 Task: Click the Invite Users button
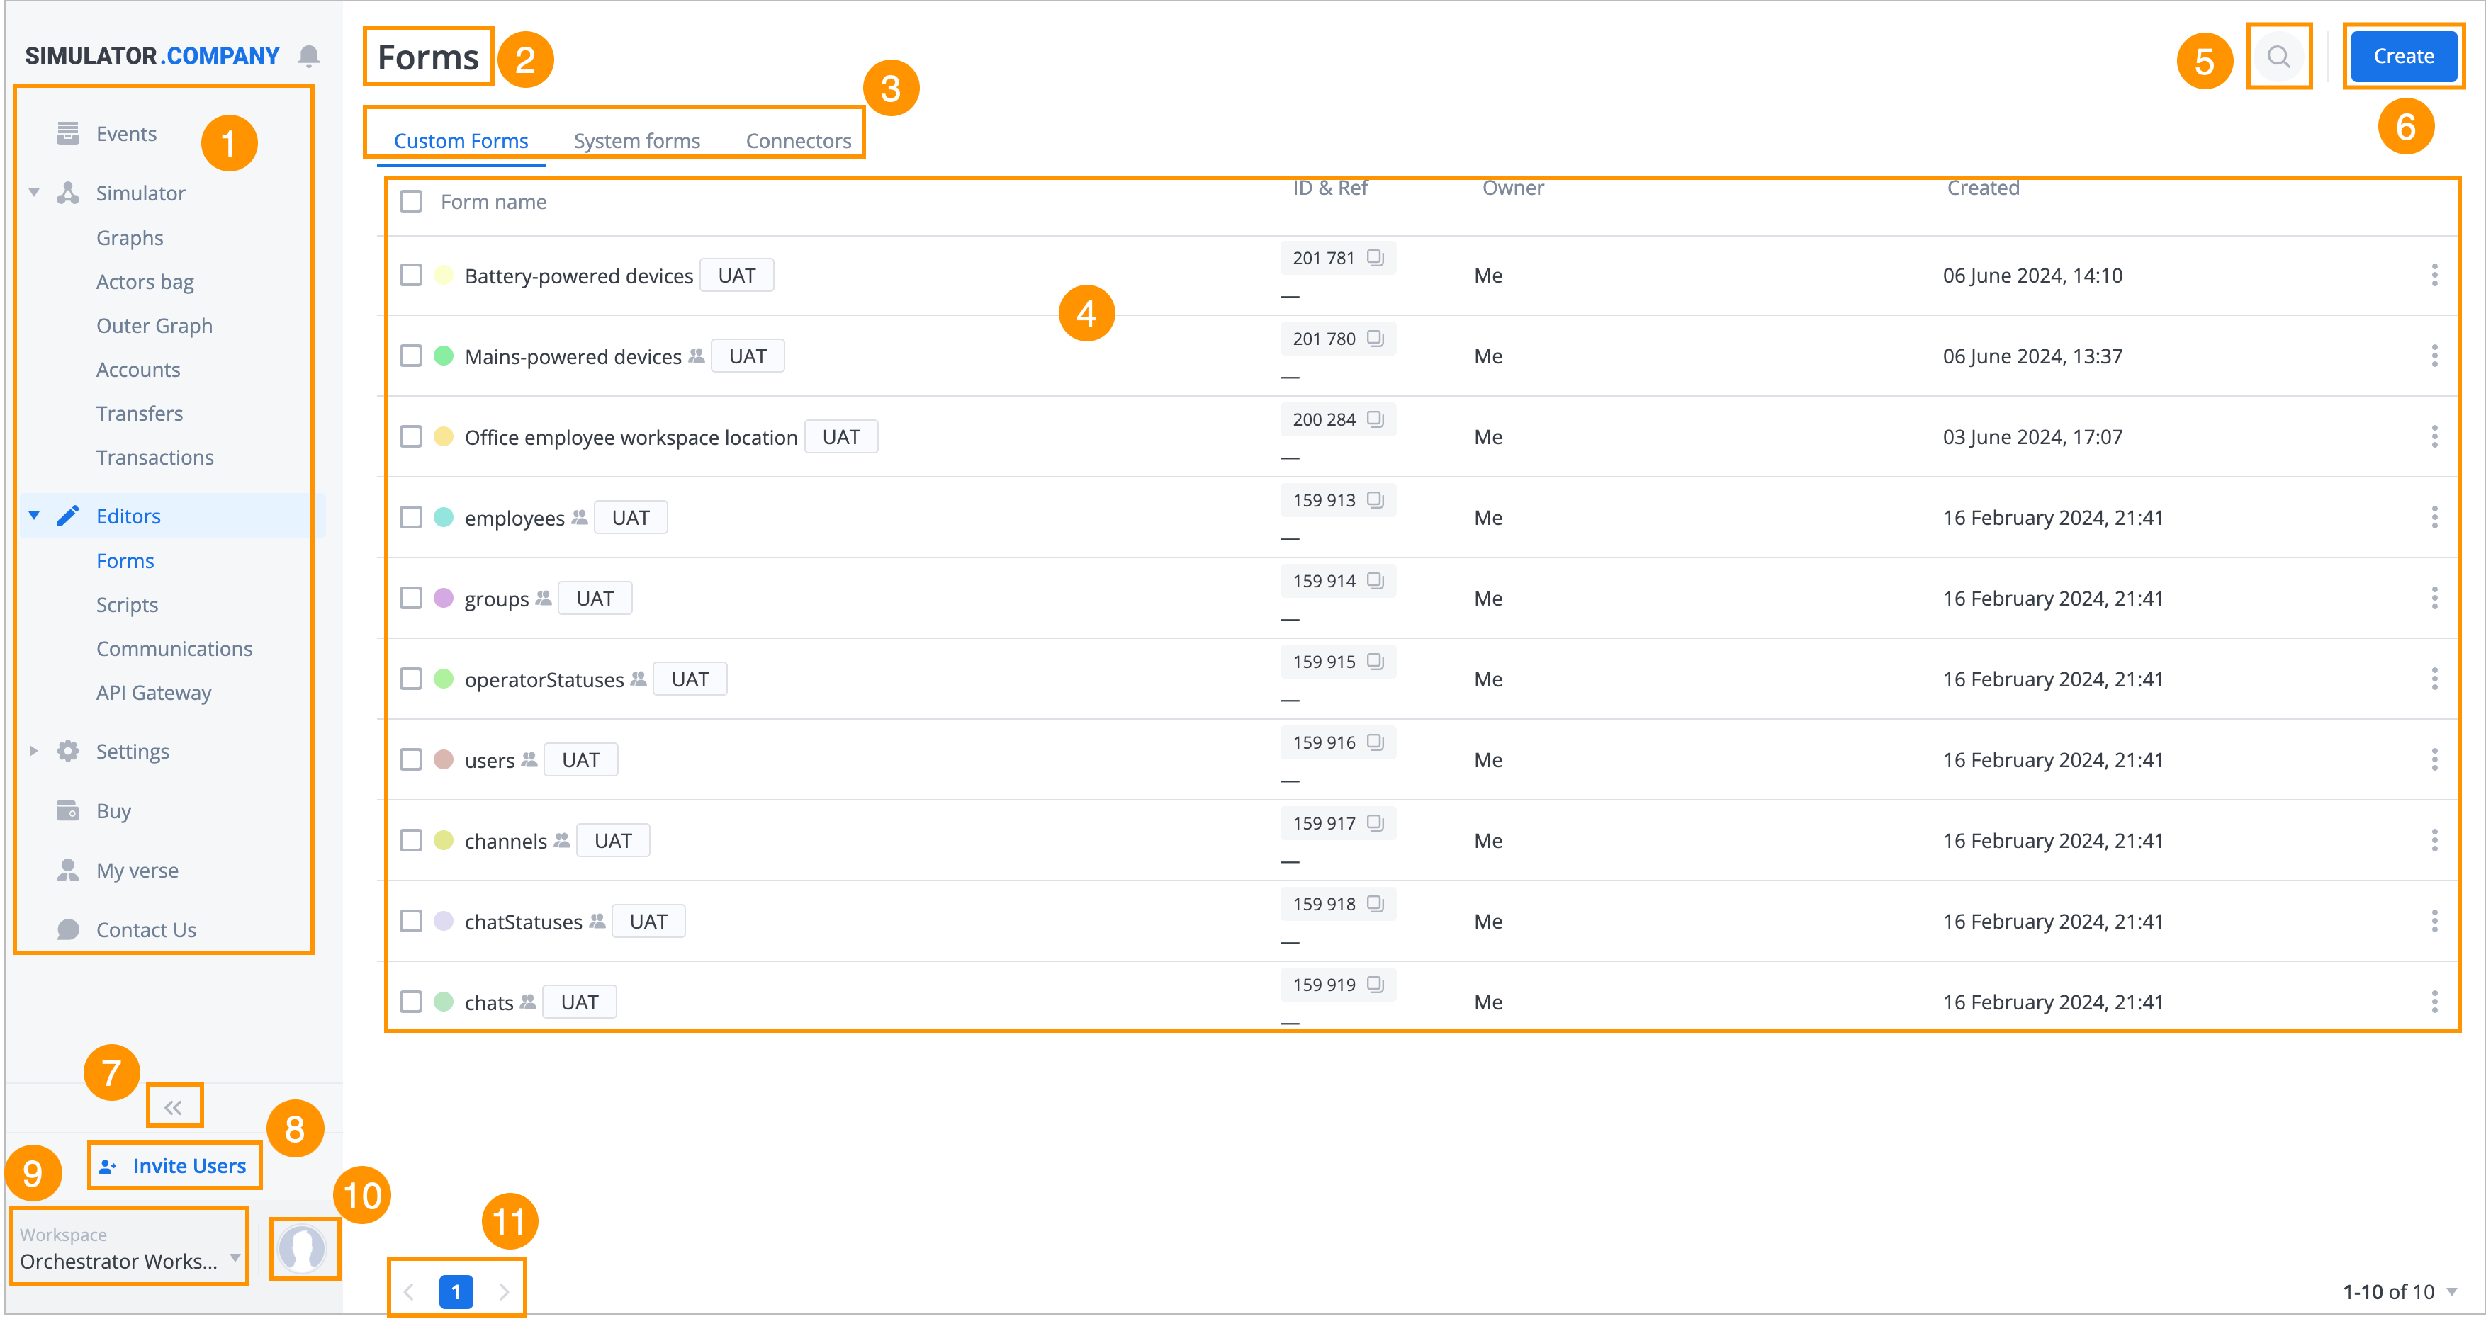(174, 1165)
